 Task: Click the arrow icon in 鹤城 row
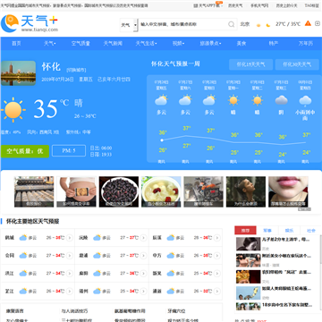(70, 238)
